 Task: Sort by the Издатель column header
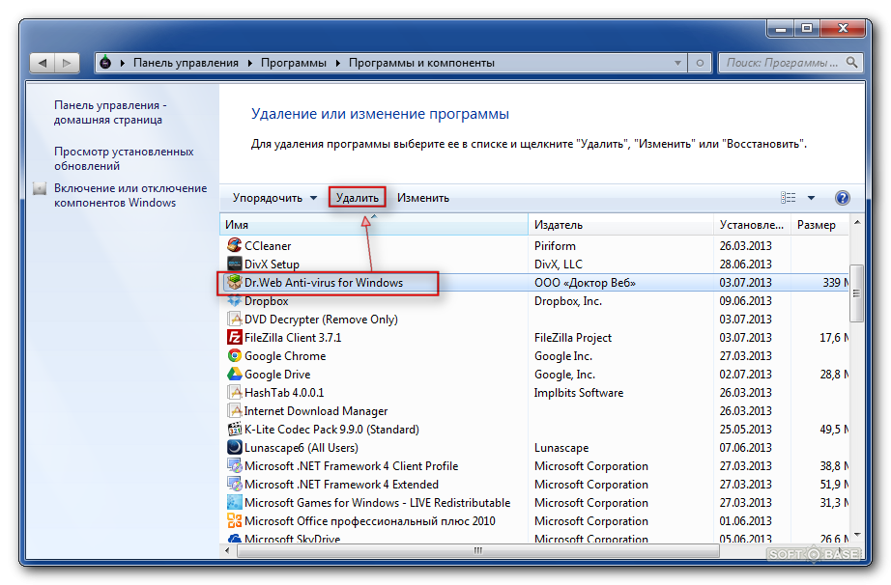(x=621, y=225)
